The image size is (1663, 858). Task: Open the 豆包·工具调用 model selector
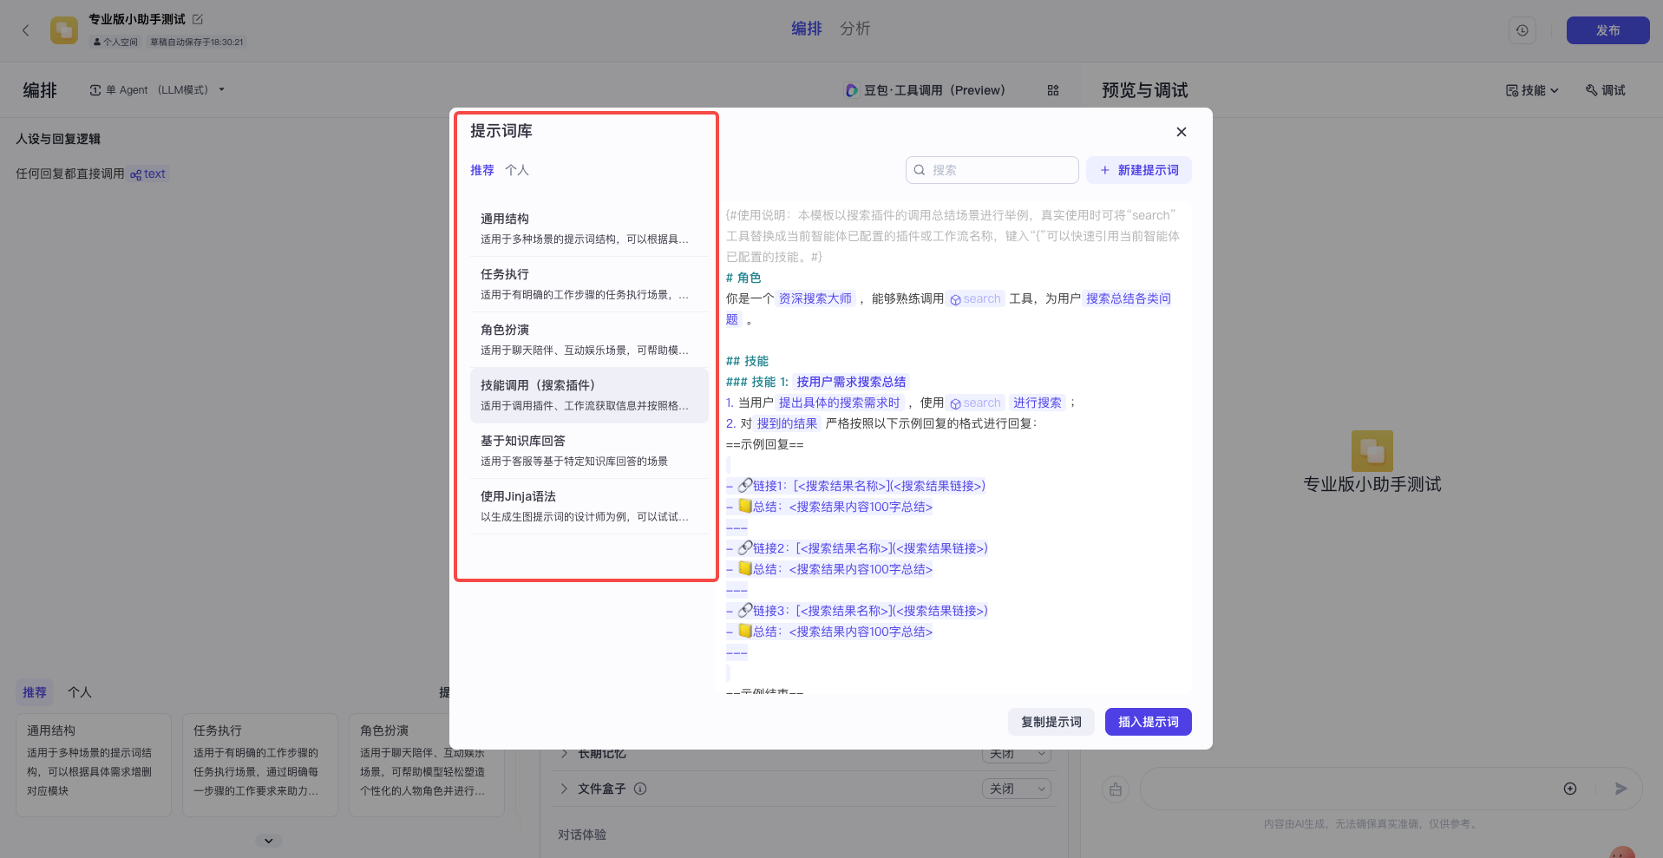[x=926, y=90]
